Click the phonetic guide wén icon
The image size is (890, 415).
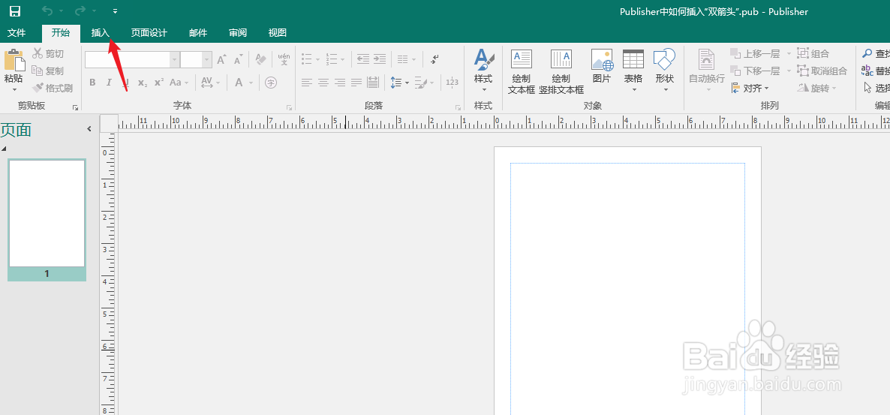tap(284, 59)
